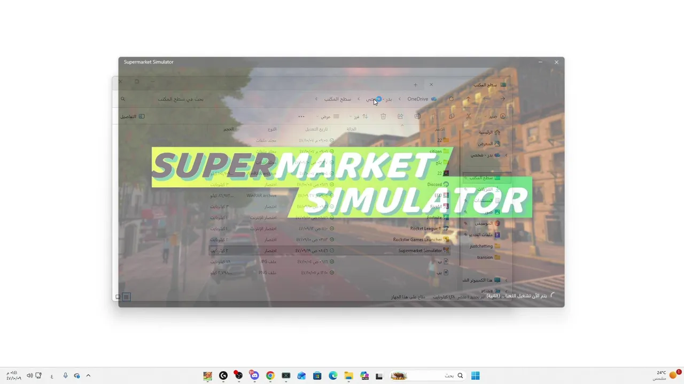
Task: Click the الحجم column header
Action: click(229, 129)
